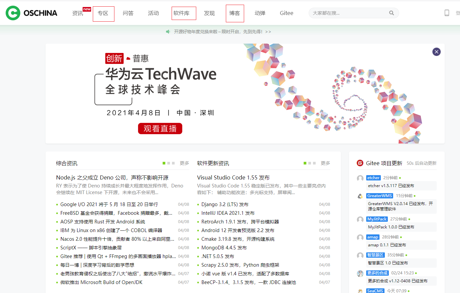Viewport: 460px width, 293px height.
Task: Click the 更多的合成 project tag
Action: point(377,273)
